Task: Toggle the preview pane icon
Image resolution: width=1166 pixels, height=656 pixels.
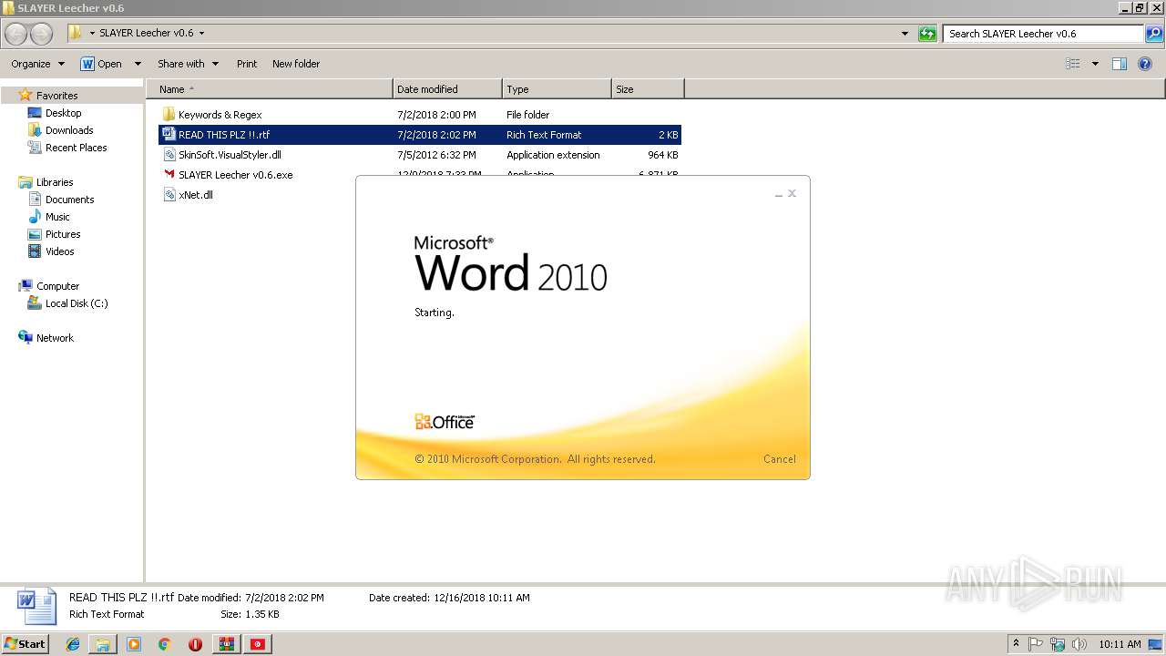Action: [1120, 64]
